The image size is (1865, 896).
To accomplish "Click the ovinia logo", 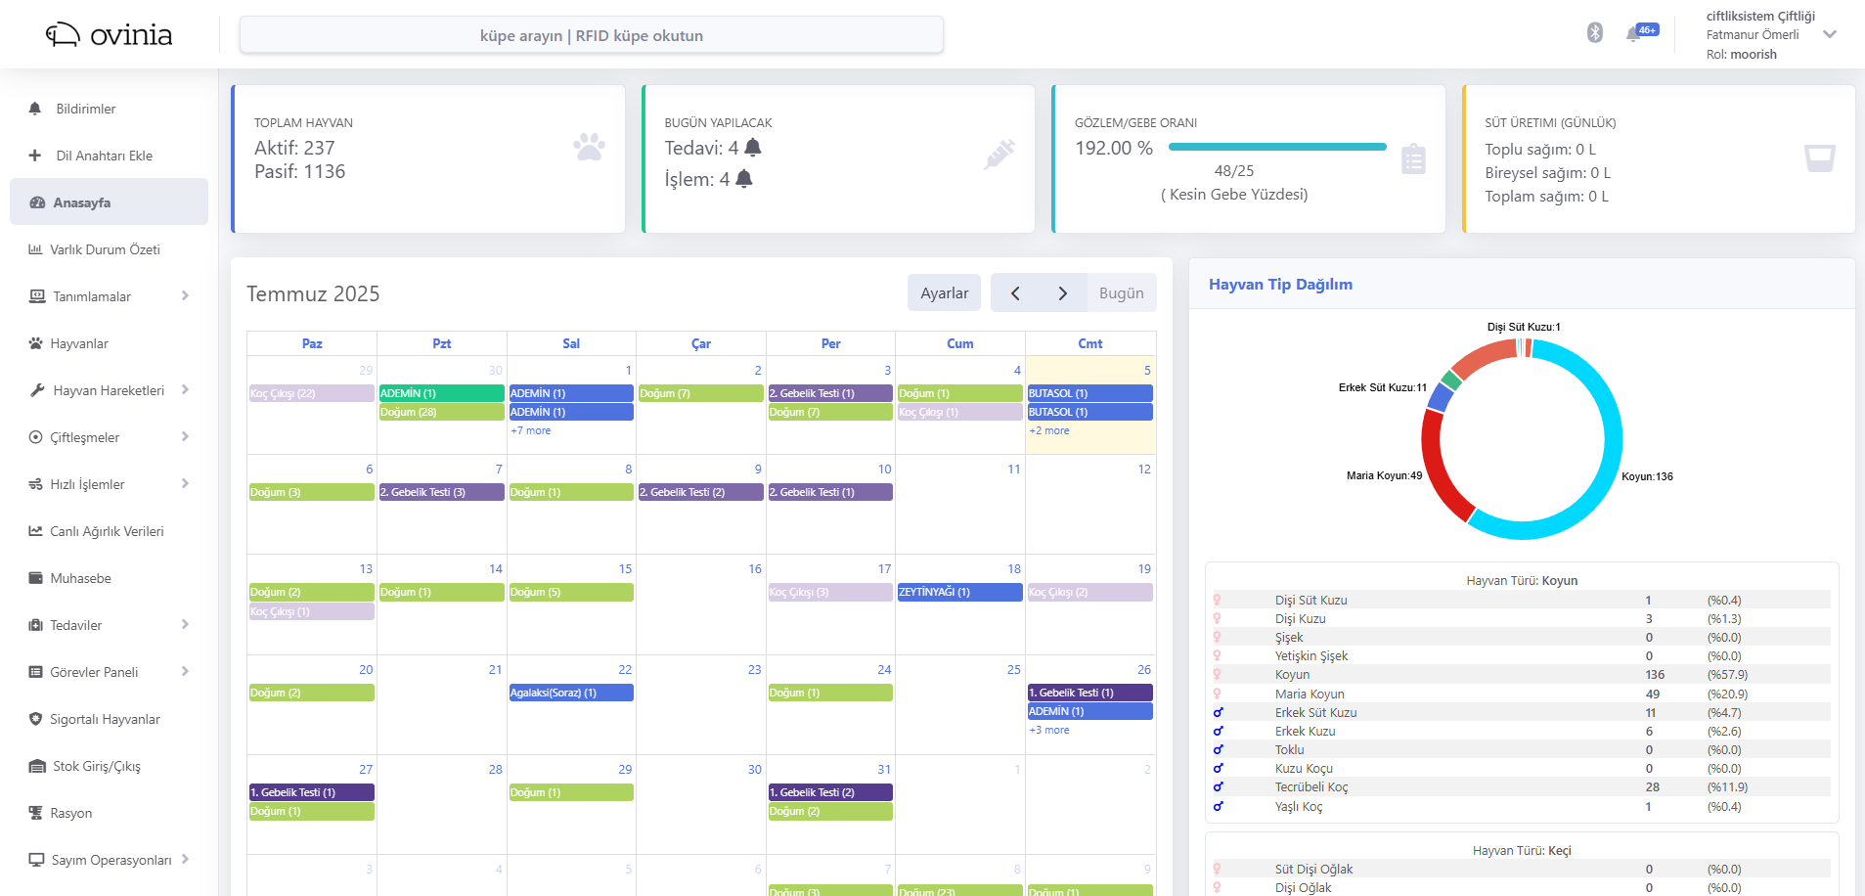I will tap(109, 35).
